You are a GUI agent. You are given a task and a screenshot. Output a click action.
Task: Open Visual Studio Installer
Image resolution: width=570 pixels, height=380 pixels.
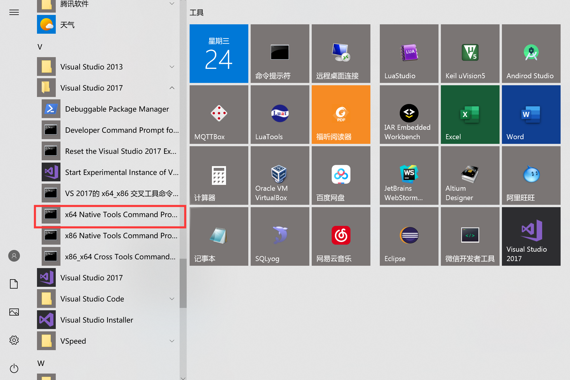[x=108, y=320]
